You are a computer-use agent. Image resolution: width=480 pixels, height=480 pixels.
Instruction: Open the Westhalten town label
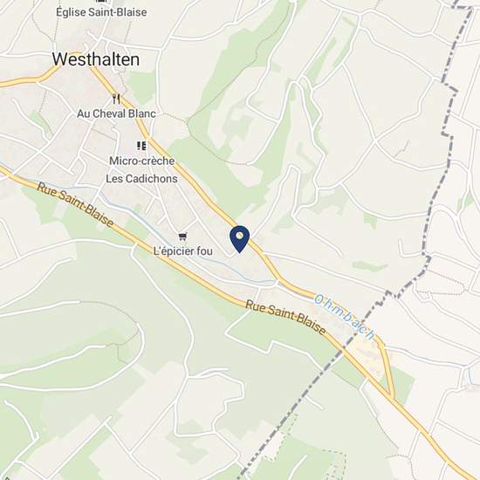point(96,59)
